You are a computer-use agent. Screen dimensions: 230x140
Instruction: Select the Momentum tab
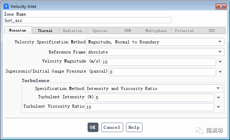click(x=18, y=31)
